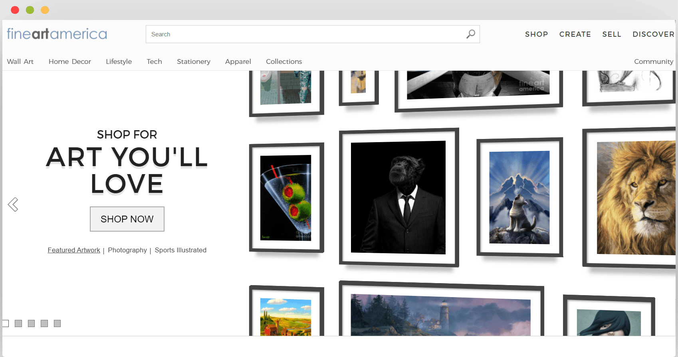Click the red window close button
678x357 pixels.
pyautogui.click(x=15, y=10)
